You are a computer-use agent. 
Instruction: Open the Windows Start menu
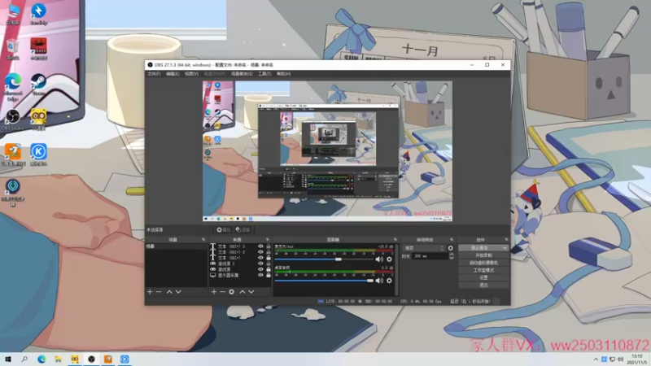point(8,359)
